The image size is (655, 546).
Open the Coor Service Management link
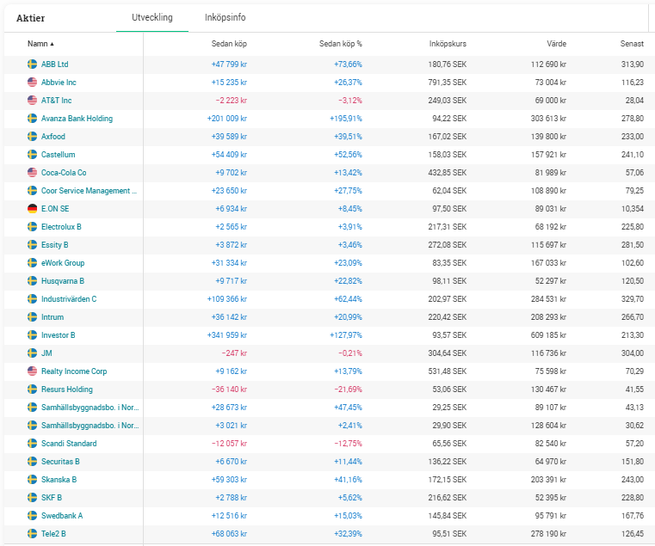click(x=89, y=191)
